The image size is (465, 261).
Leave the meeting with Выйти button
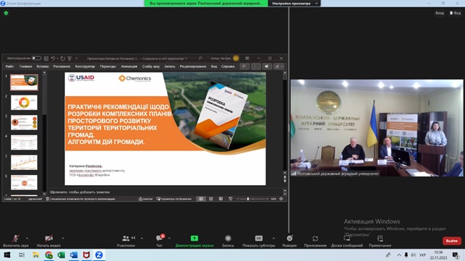452,241
